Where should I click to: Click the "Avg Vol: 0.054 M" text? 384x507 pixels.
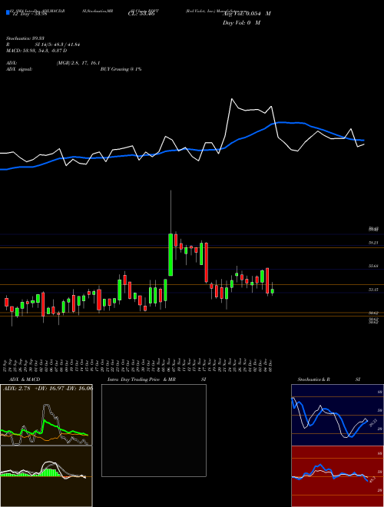click(x=247, y=14)
